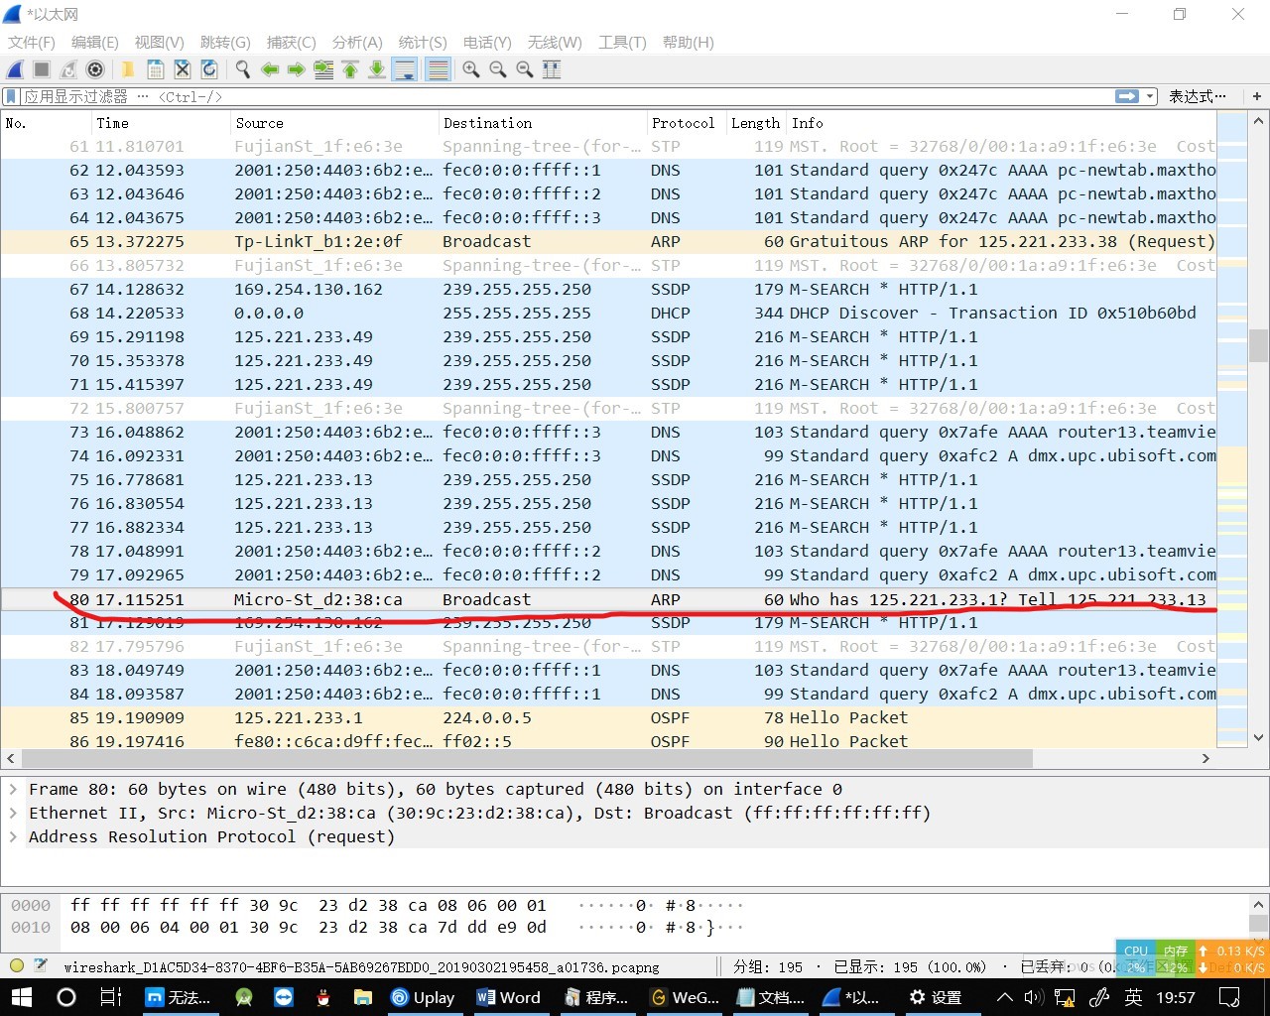The height and width of the screenshot is (1016, 1270).
Task: Open the filter history dropdown arrow
Action: 1149,96
